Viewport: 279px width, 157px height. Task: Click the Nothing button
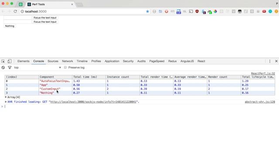point(10,26)
